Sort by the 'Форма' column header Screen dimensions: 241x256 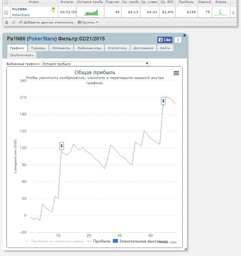point(221,2)
